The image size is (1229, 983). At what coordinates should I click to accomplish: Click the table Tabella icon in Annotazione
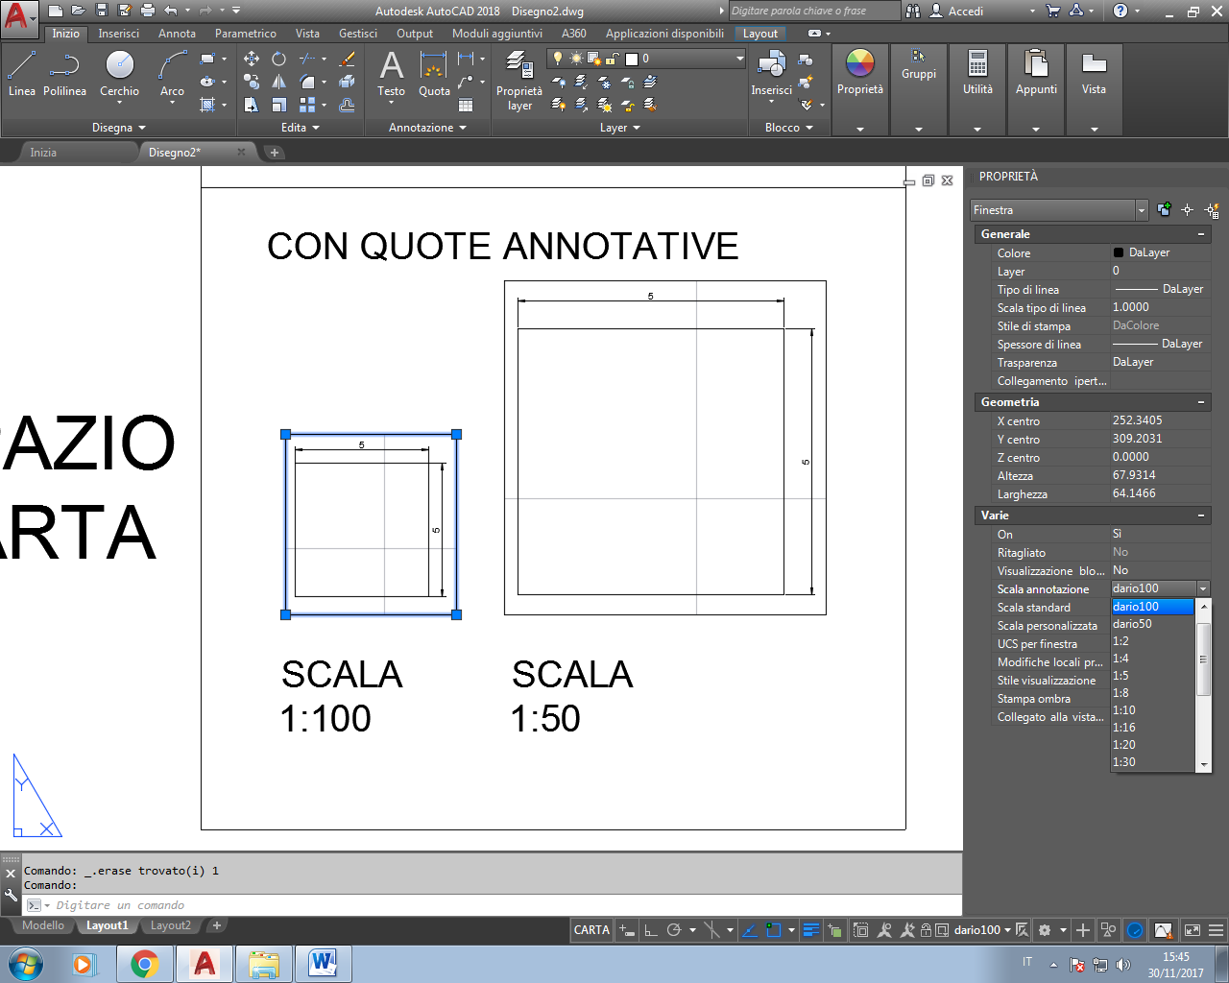point(466,105)
